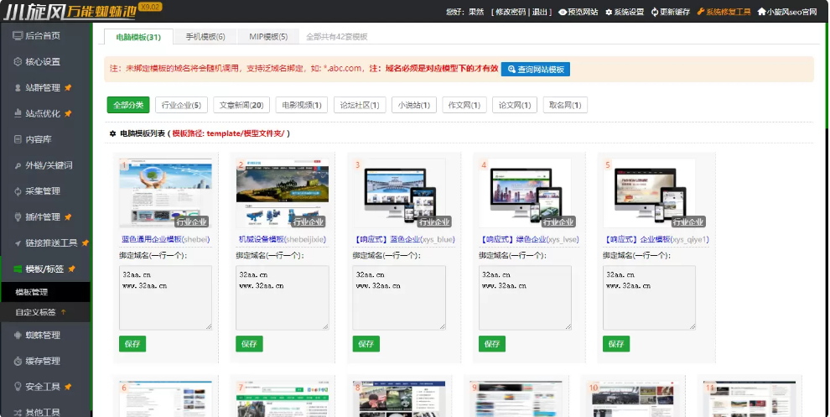Open 【响应式】绿色企业 template link

pyautogui.click(x=529, y=239)
